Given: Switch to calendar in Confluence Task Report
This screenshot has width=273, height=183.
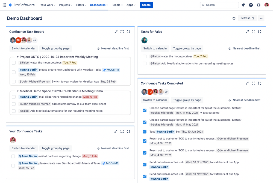Looking at the screenshot, I should (x=24, y=48).
